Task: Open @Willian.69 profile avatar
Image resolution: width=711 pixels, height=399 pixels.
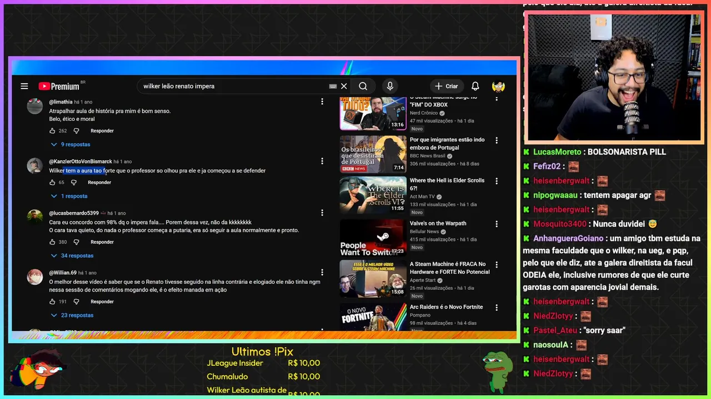Action: click(35, 277)
